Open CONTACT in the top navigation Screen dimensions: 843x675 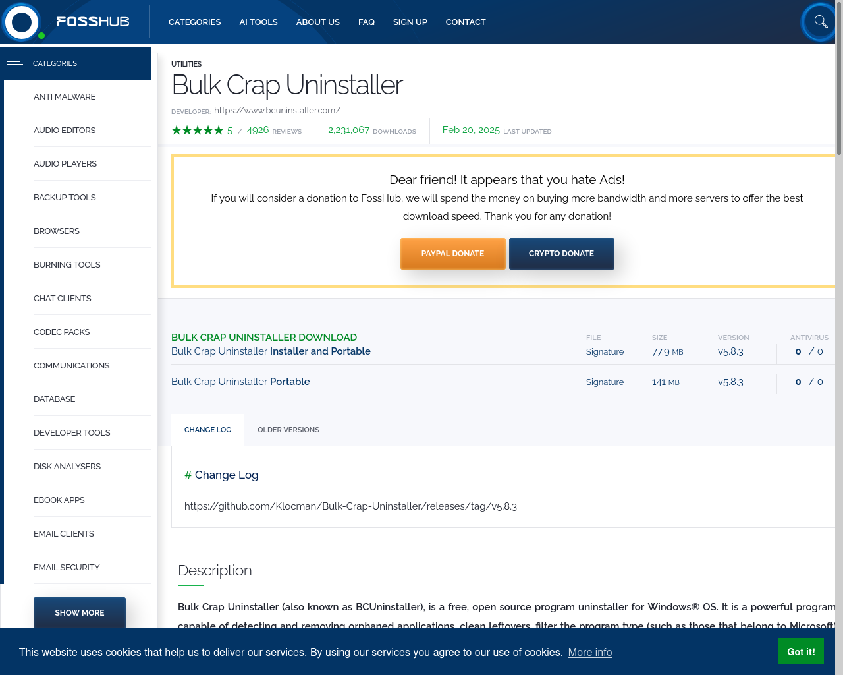tap(466, 22)
